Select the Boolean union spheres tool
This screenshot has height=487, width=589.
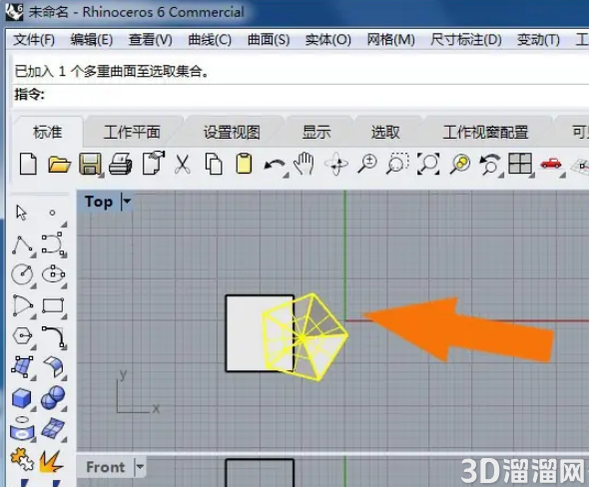click(53, 397)
